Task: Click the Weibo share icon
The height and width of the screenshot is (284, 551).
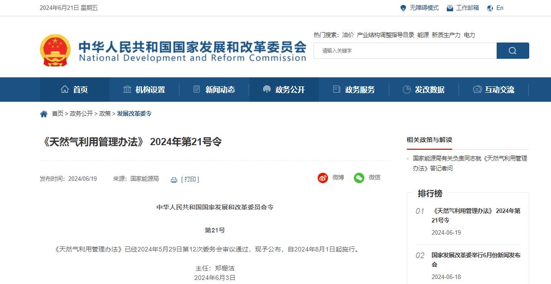Action: 323,178
